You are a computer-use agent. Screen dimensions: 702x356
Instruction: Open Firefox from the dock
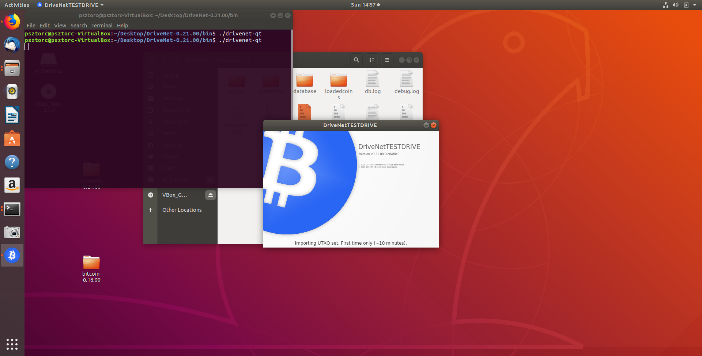pos(12,22)
